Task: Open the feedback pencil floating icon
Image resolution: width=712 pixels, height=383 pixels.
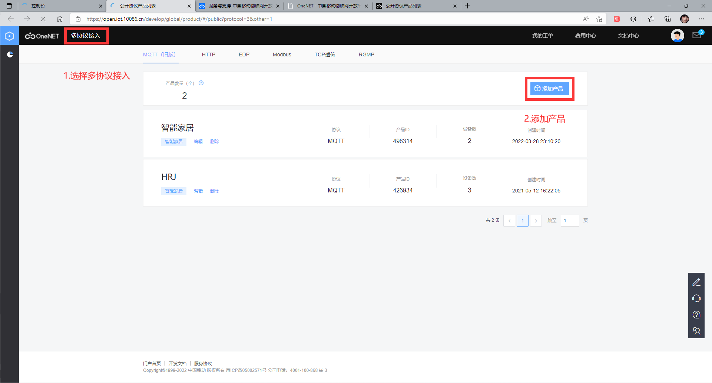Action: 696,282
